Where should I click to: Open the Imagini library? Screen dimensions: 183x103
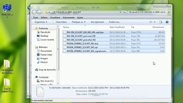click(44, 58)
